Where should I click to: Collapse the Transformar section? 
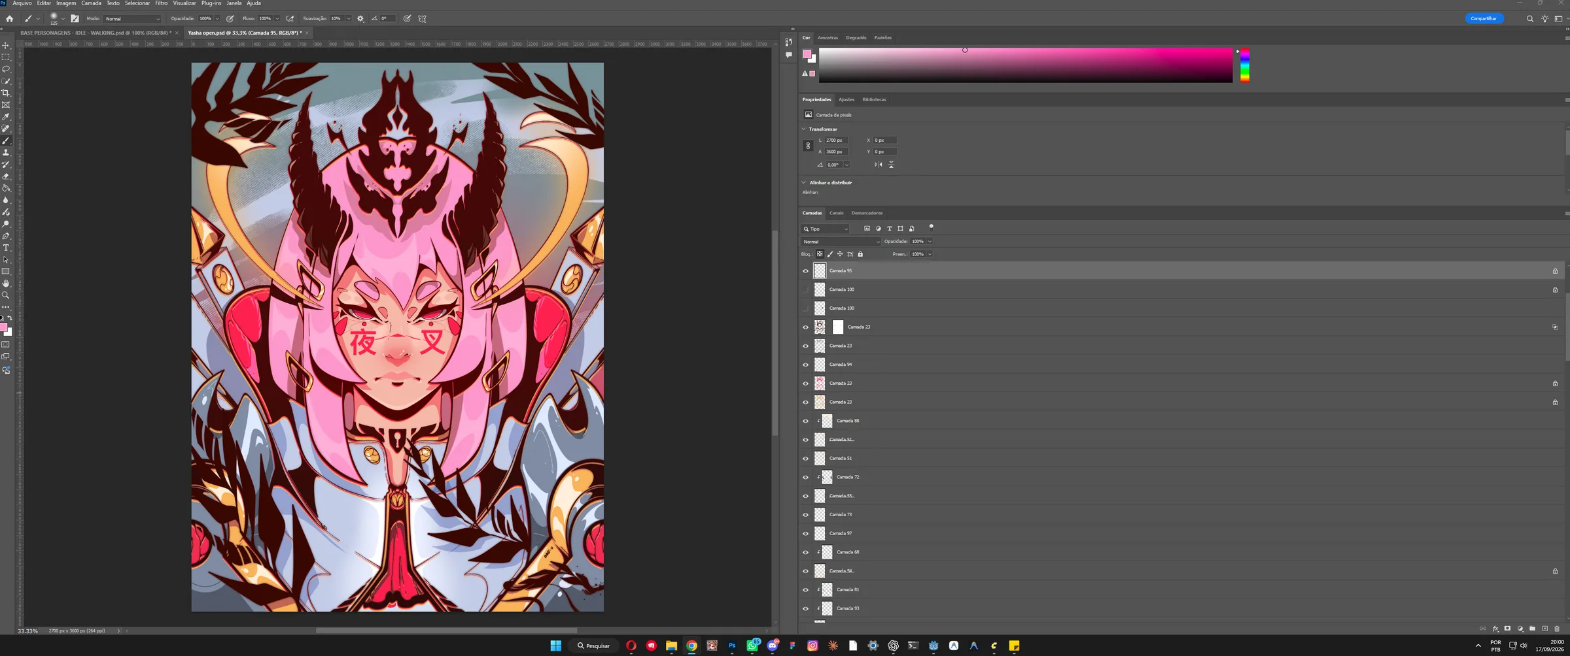[x=804, y=129]
